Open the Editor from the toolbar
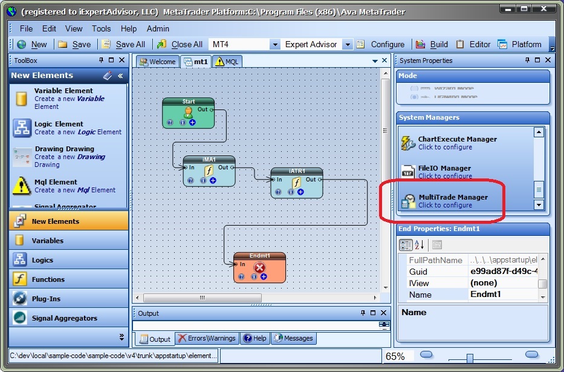Image resolution: width=564 pixels, height=372 pixels. [x=473, y=44]
